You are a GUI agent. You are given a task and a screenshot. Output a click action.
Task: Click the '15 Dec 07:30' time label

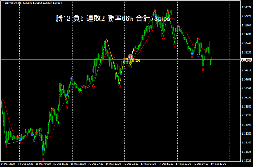tap(43, 164)
